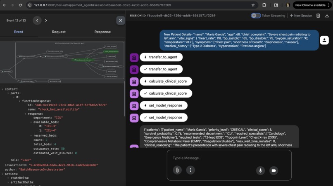Switch to the Request tab
333x186 pixels.
click(59, 32)
